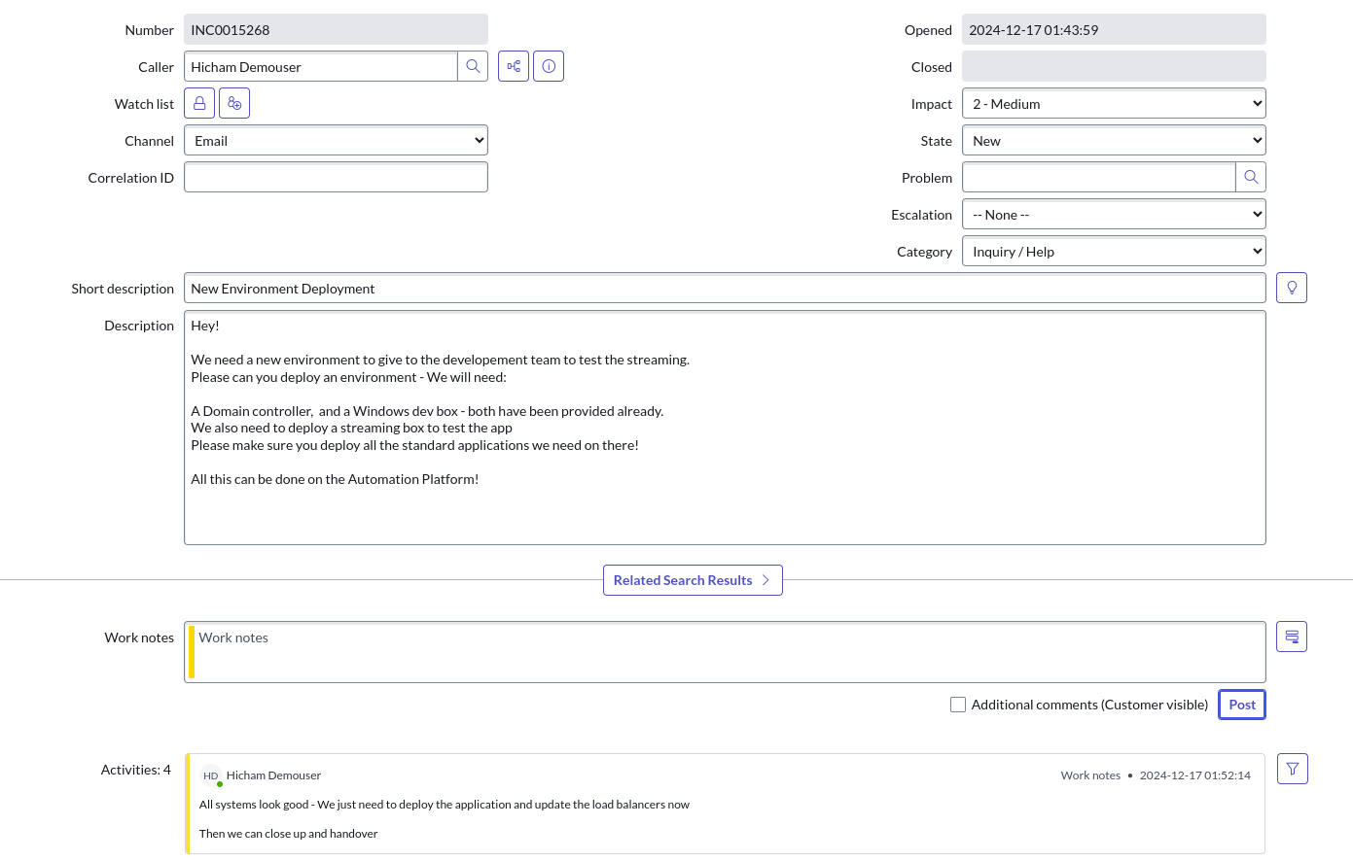Click the Problem lookup search icon
Image resolution: width=1353 pixels, height=861 pixels.
[x=1251, y=177]
